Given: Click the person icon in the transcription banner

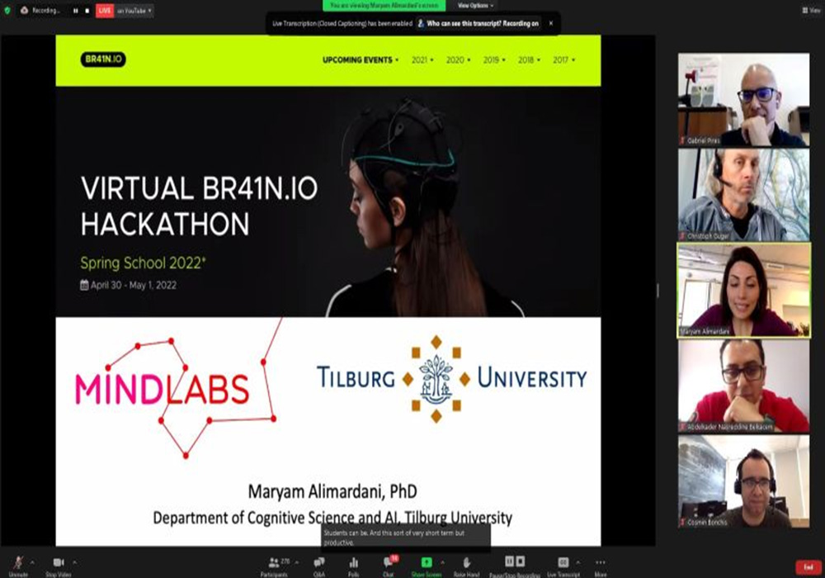Looking at the screenshot, I should [421, 23].
